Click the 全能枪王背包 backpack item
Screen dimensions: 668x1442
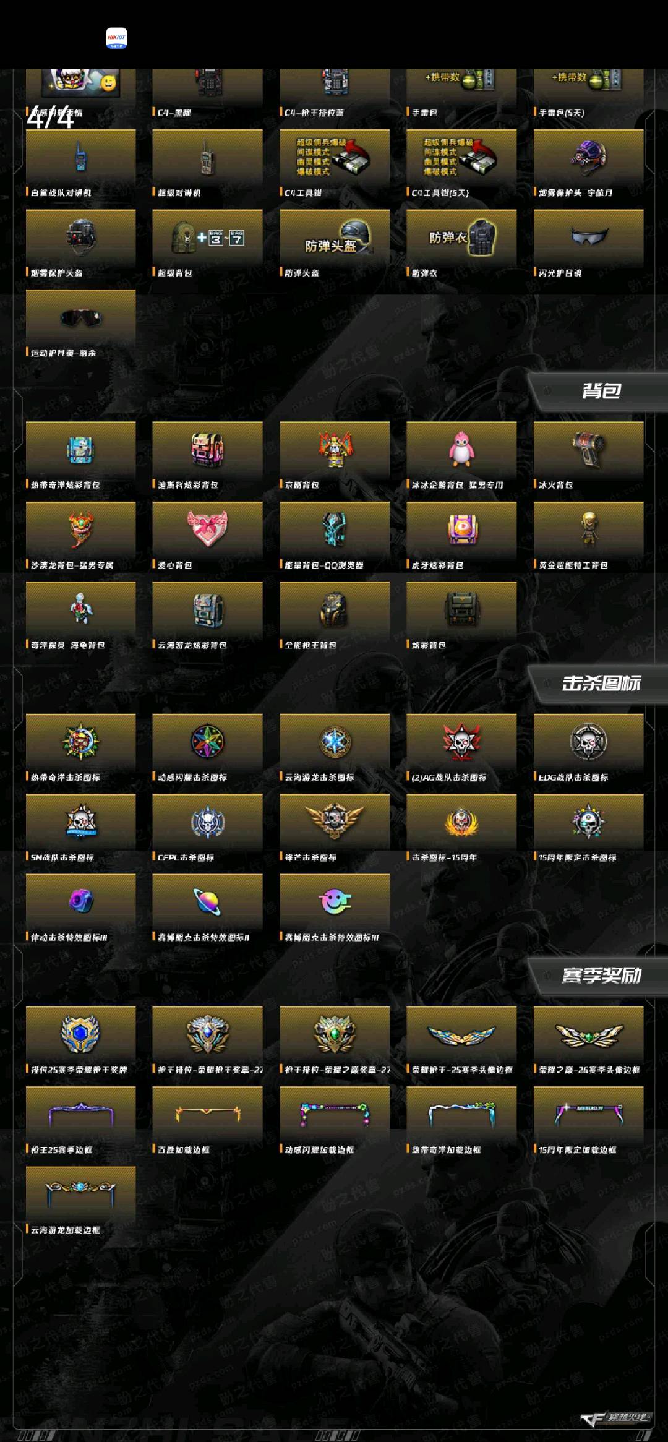point(335,617)
